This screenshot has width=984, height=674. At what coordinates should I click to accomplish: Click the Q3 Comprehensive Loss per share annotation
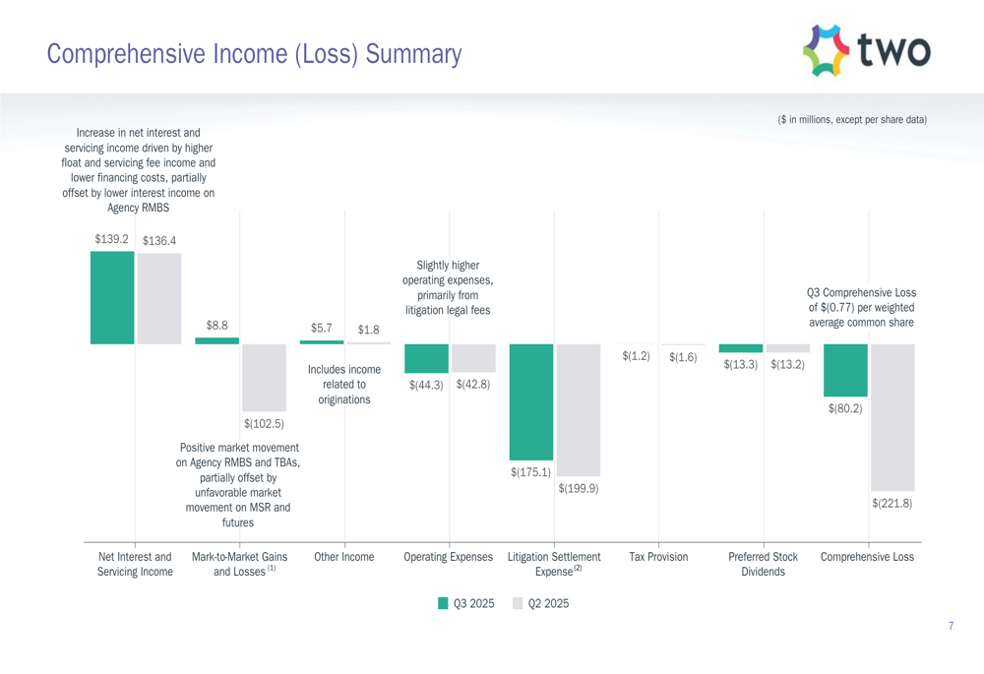[861, 308]
